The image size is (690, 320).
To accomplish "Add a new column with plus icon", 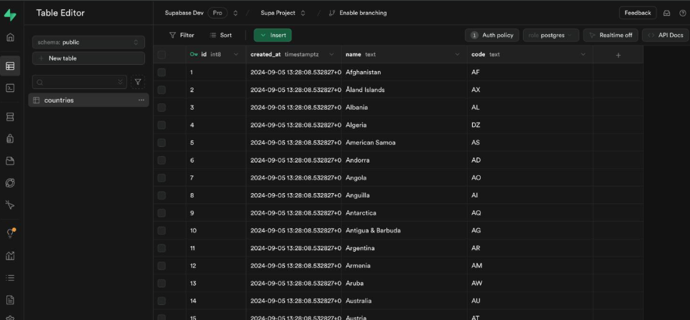I will coord(619,55).
